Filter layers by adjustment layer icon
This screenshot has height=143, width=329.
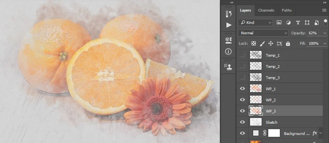(288, 23)
